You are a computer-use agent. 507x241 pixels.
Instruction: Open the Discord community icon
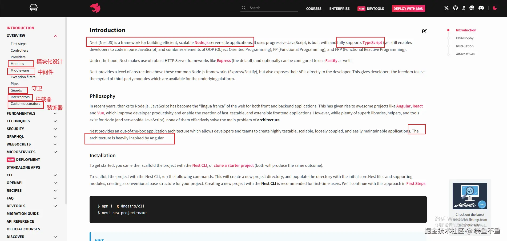click(x=481, y=8)
